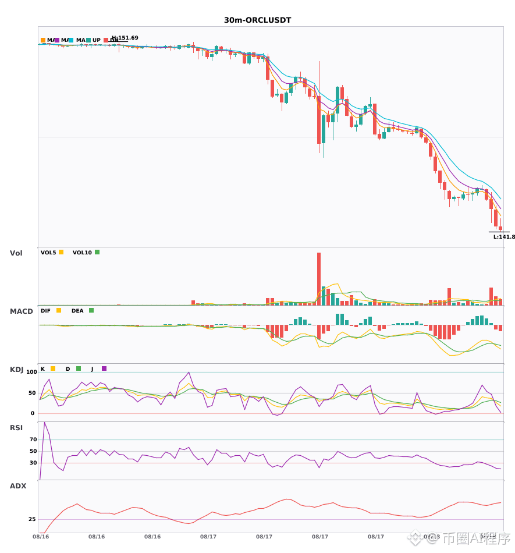Click the 25 level label on ADX axis
This screenshot has height=553, width=515.
coord(32,519)
